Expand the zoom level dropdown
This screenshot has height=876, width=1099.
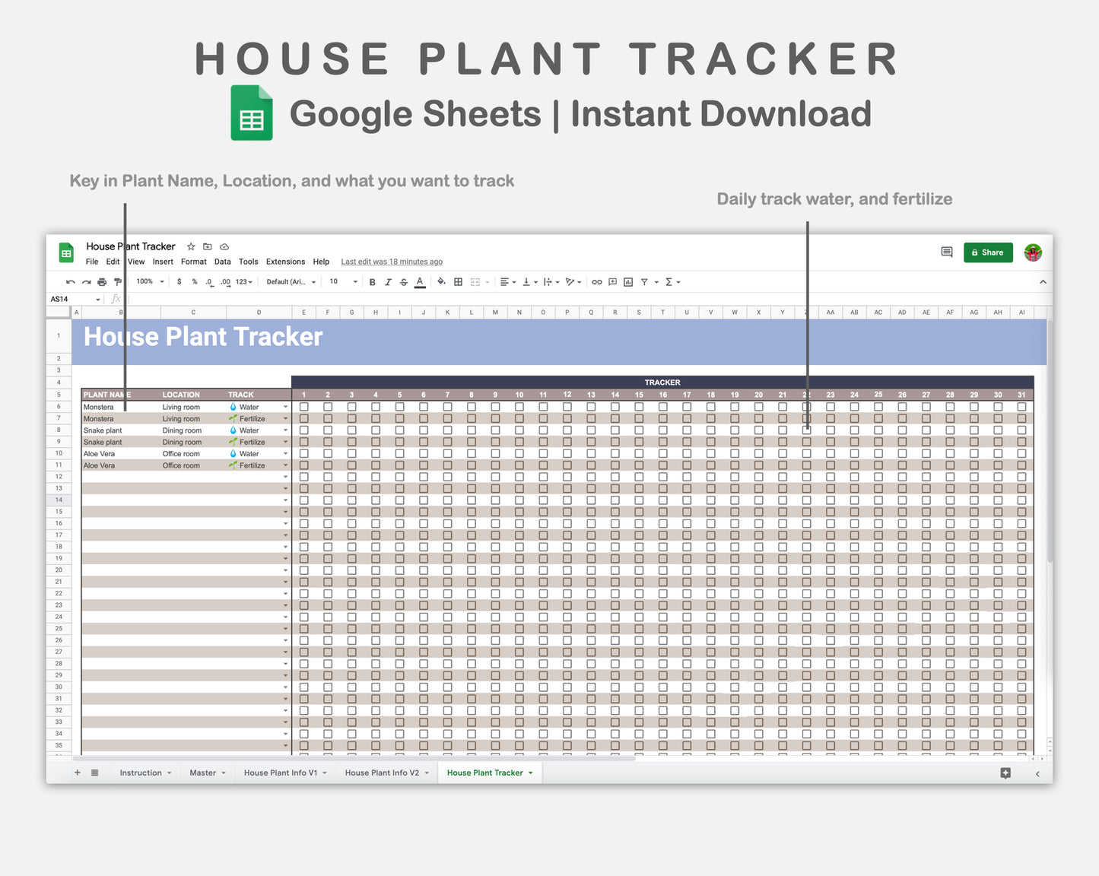[x=149, y=281]
